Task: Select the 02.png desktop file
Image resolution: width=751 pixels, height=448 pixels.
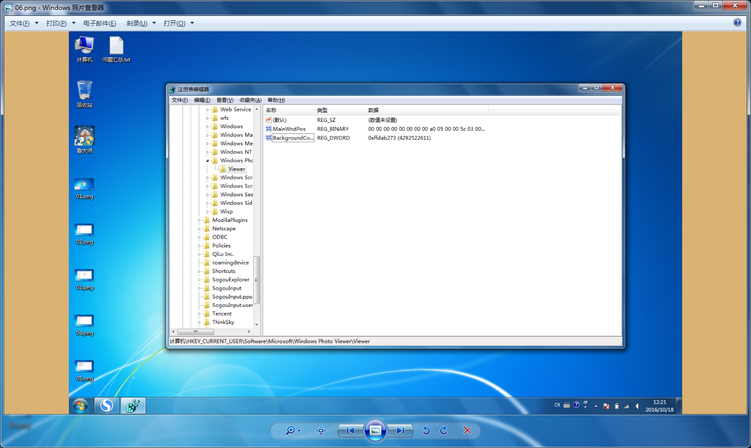Action: point(84,234)
